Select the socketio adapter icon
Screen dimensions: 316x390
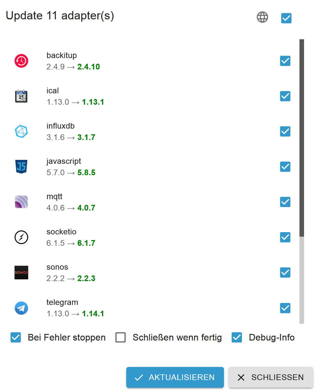[x=21, y=237]
